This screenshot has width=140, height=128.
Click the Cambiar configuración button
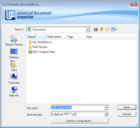click(x=80, y=121)
